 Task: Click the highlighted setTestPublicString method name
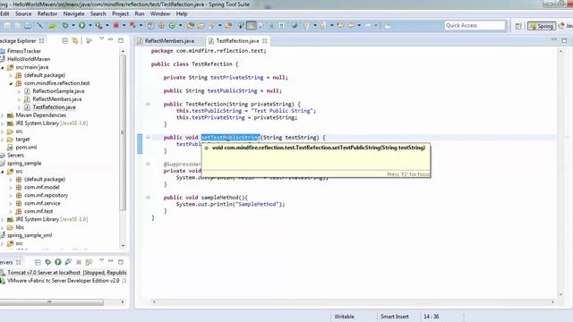tap(231, 137)
